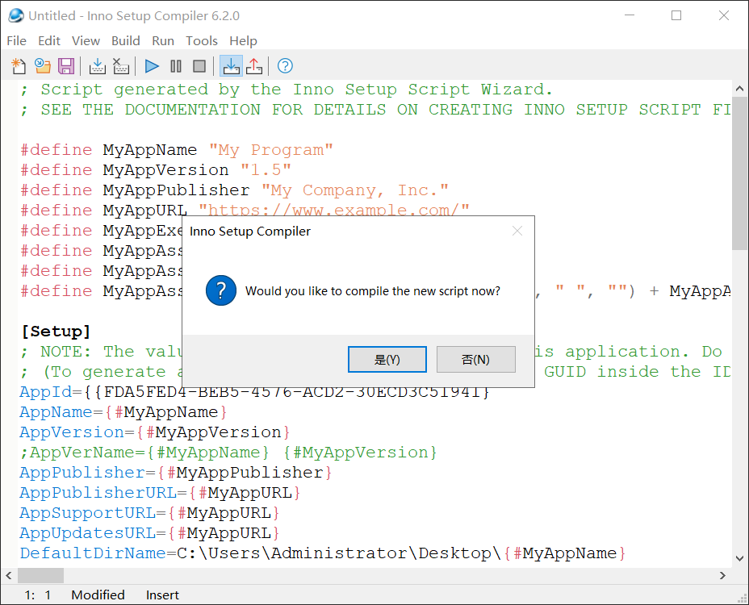This screenshot has height=605, width=749.
Task: Click the horizontal scrollbar thumb
Action: pyautogui.click(x=40, y=575)
